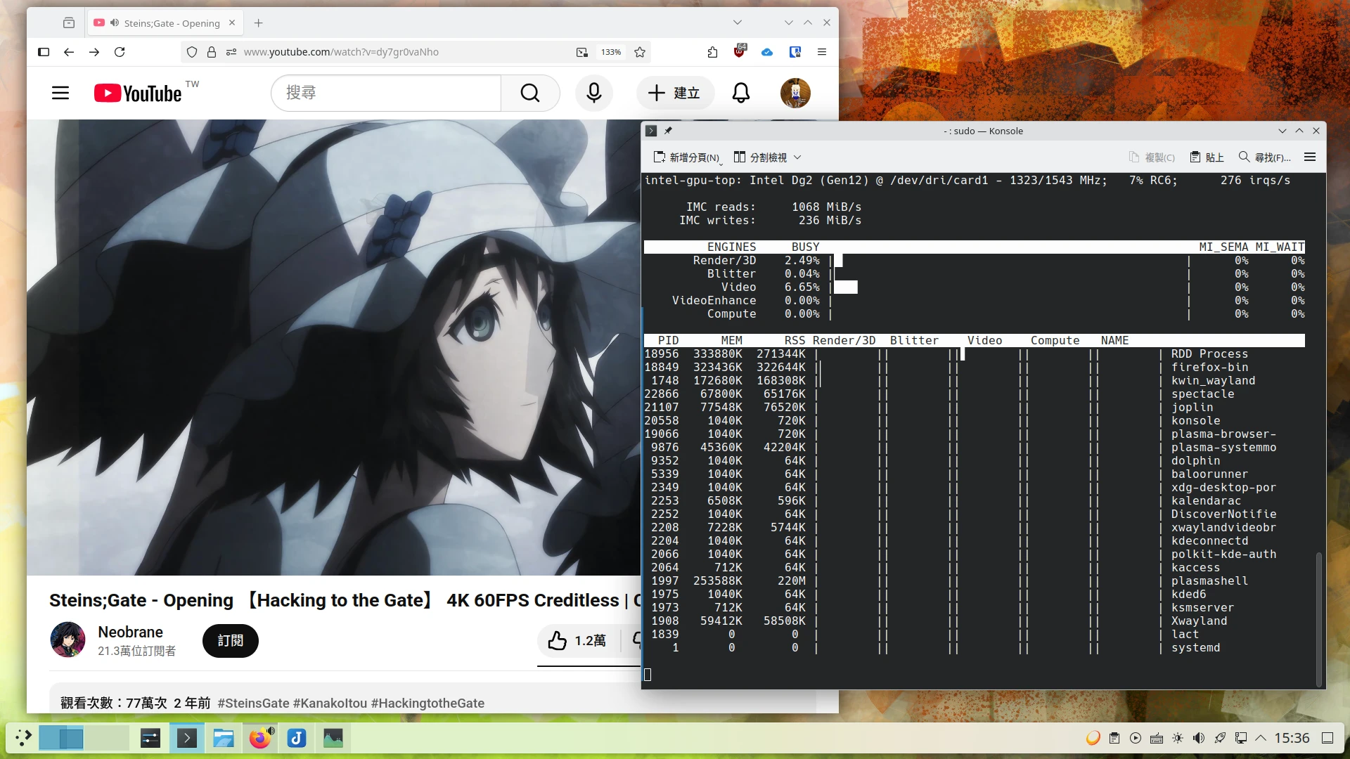Toggle the pin-on-top icon on Konsole
The height and width of the screenshot is (759, 1350).
(669, 131)
